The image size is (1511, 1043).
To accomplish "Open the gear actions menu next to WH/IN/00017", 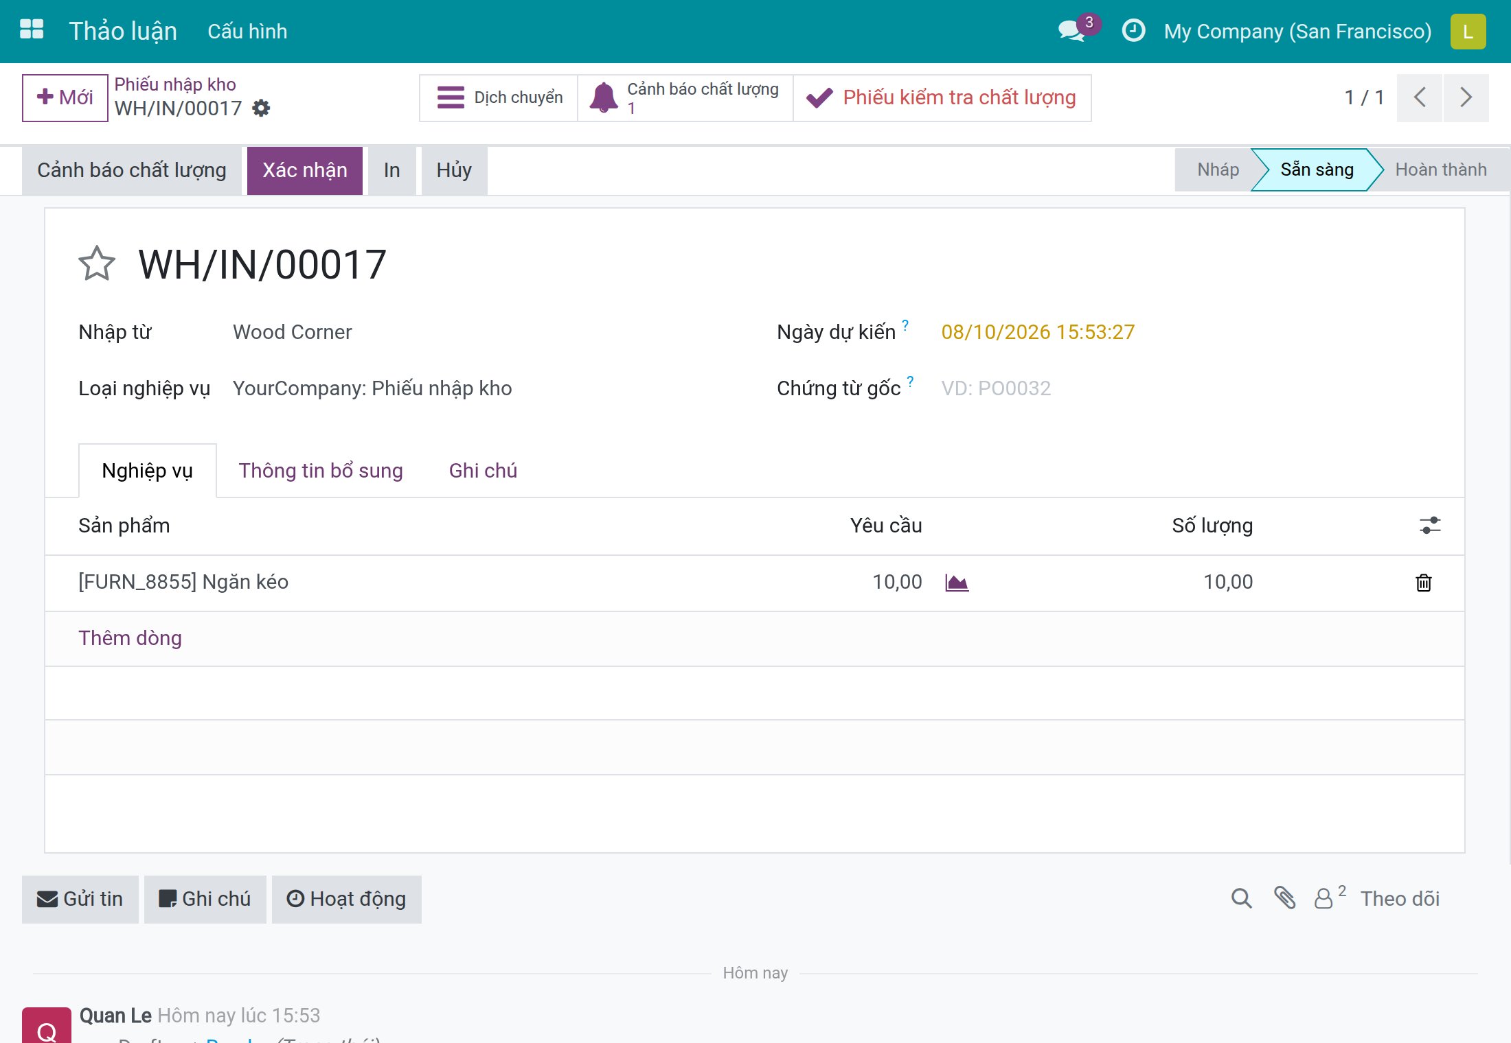I will 261,108.
